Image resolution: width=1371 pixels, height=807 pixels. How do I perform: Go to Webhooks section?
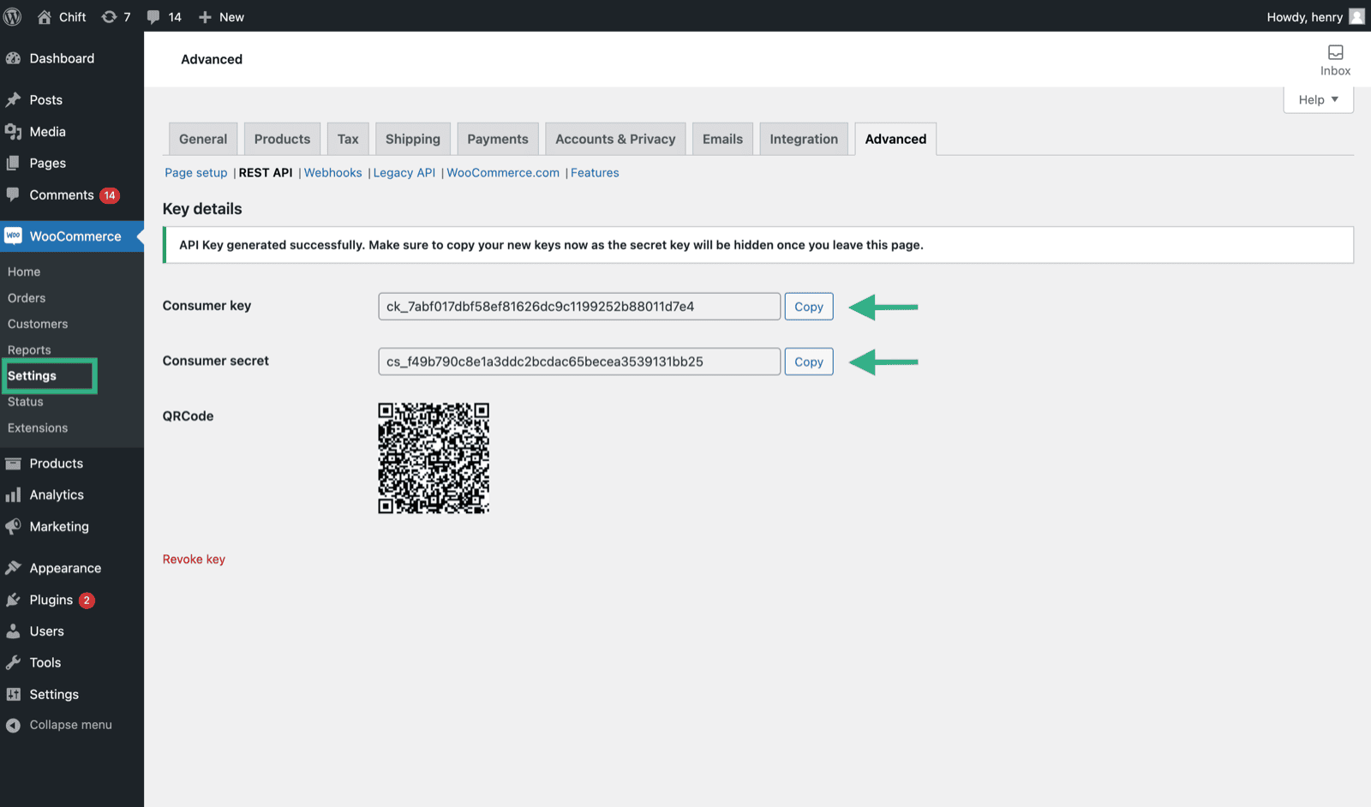pyautogui.click(x=332, y=172)
